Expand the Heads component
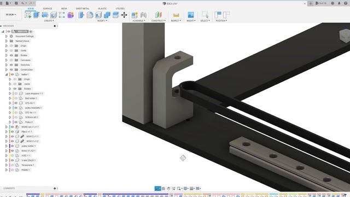The image size is (350, 197). coord(6,170)
